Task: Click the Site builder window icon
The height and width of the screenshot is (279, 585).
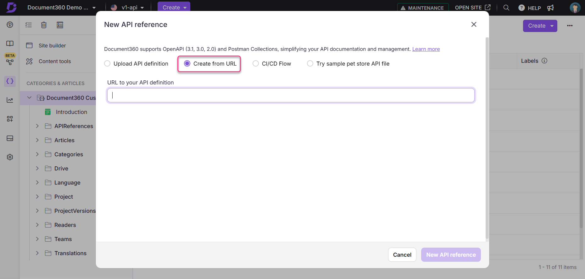Action: click(x=29, y=46)
